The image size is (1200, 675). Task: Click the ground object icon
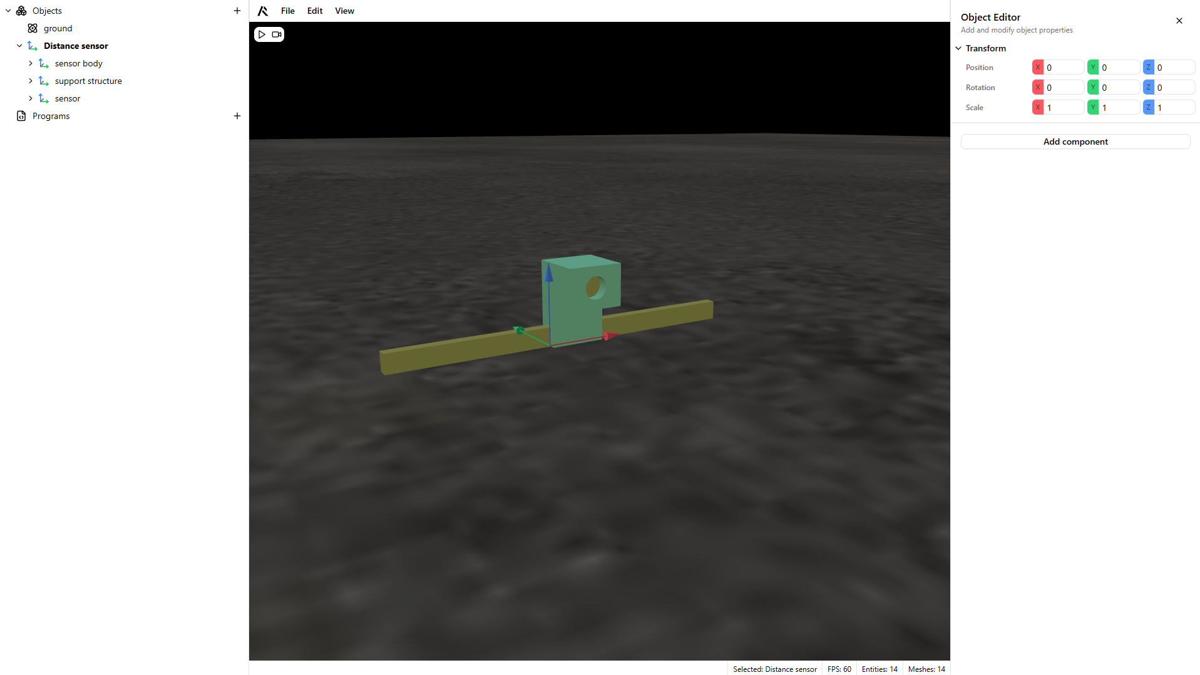tap(33, 28)
